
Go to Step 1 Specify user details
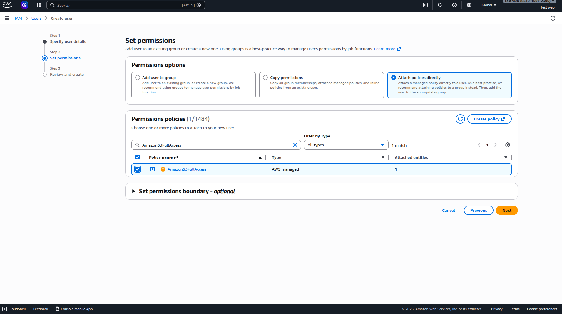tap(68, 41)
